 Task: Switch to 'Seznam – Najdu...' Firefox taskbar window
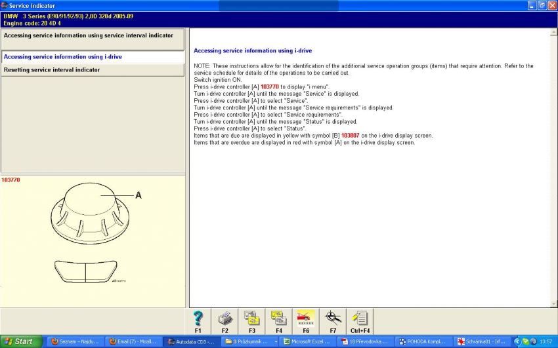75,341
